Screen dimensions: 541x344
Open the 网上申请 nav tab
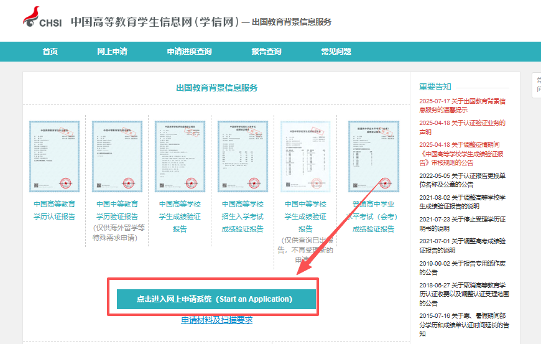(x=112, y=52)
